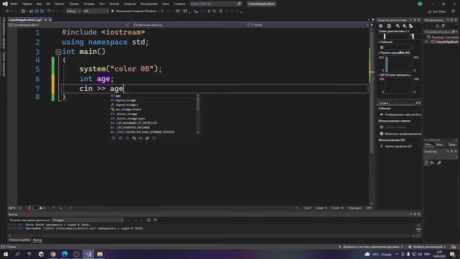Click the categorized properties icon
Screen dimensions: 460x259
(x=426, y=163)
